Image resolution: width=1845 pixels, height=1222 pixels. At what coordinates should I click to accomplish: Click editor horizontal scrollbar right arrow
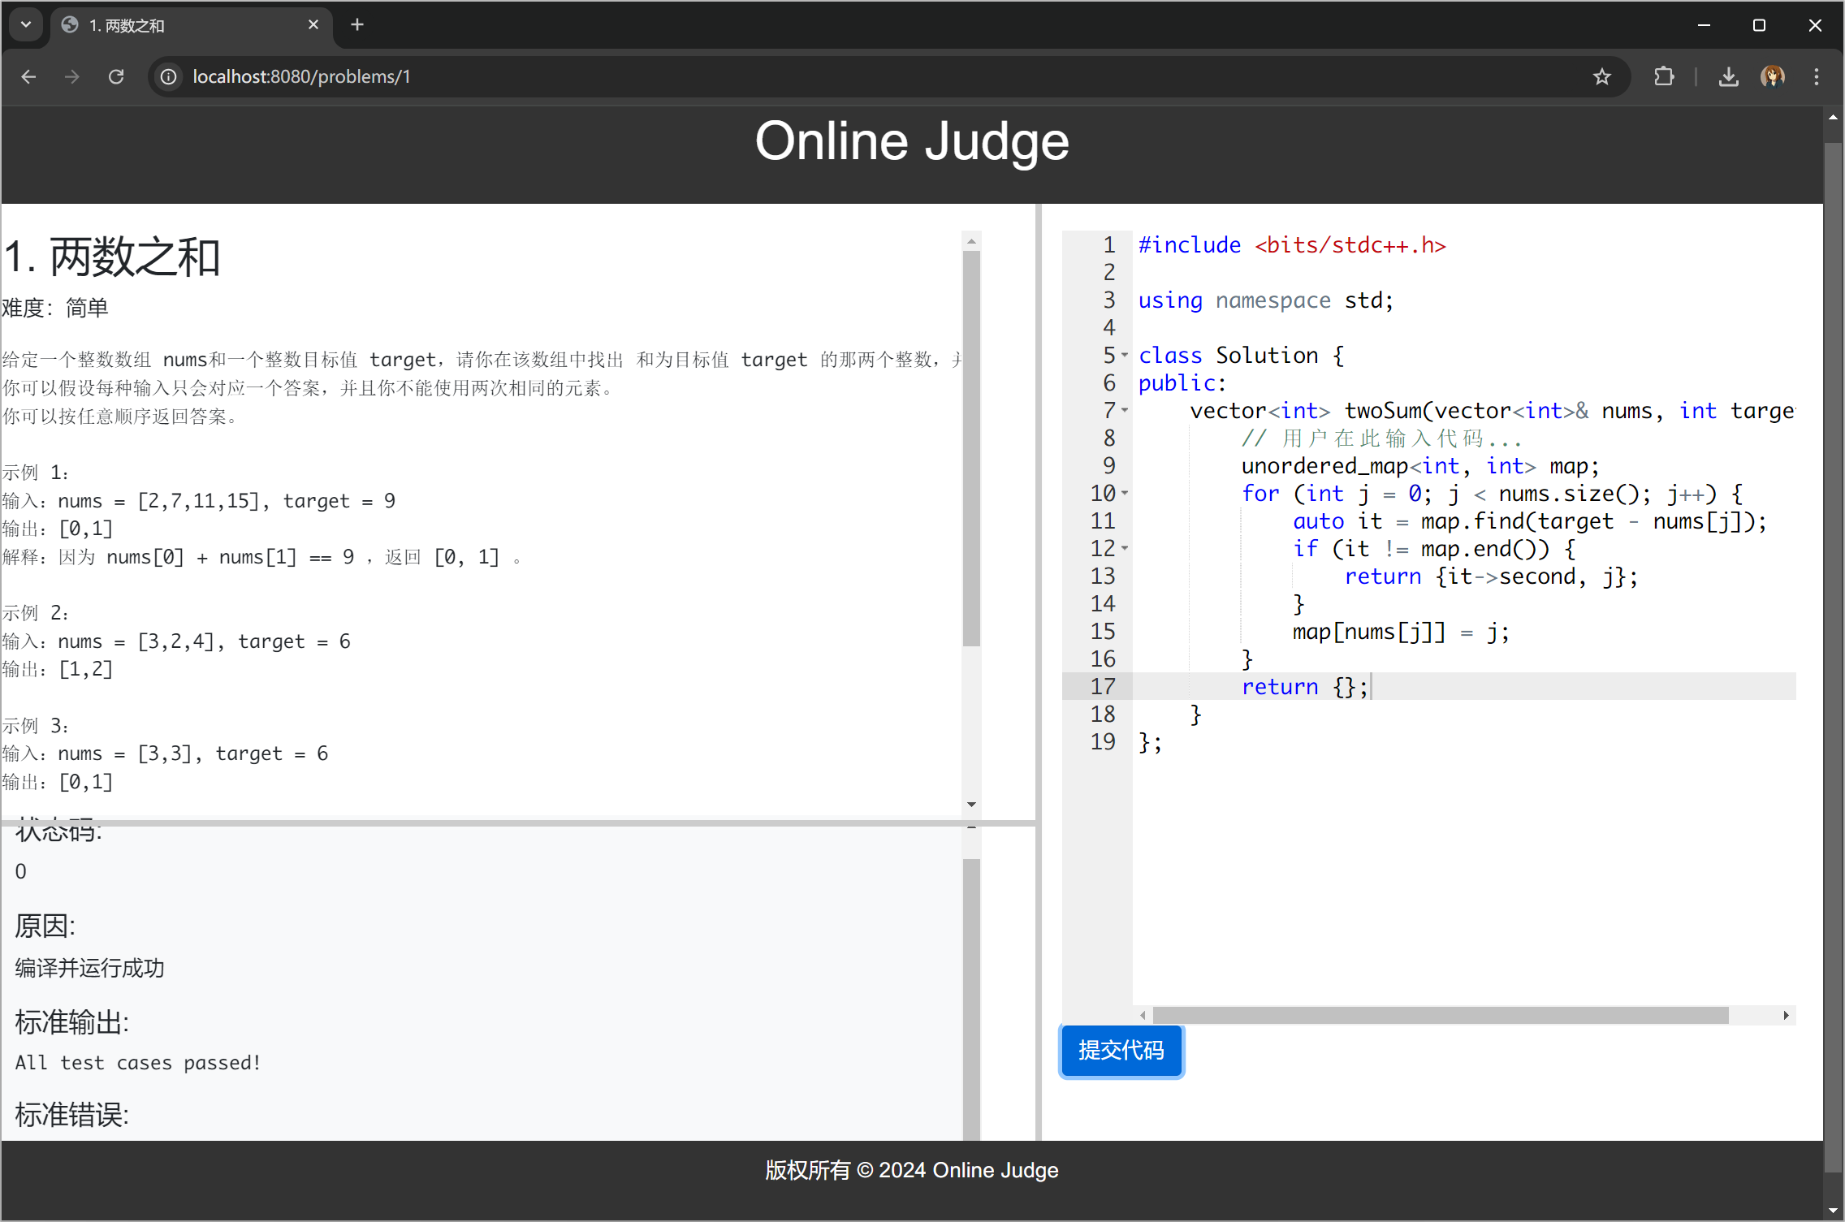(1786, 1015)
